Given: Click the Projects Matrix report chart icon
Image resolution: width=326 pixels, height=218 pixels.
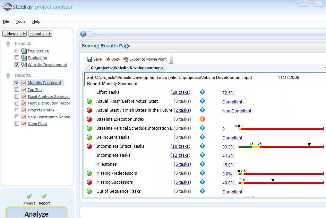Looking at the screenshot, I should coord(24,110).
